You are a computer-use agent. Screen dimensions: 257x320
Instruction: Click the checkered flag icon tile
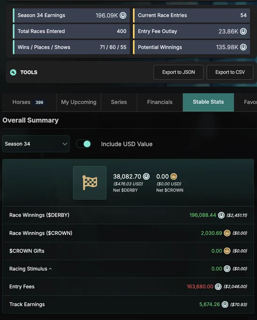pyautogui.click(x=89, y=183)
